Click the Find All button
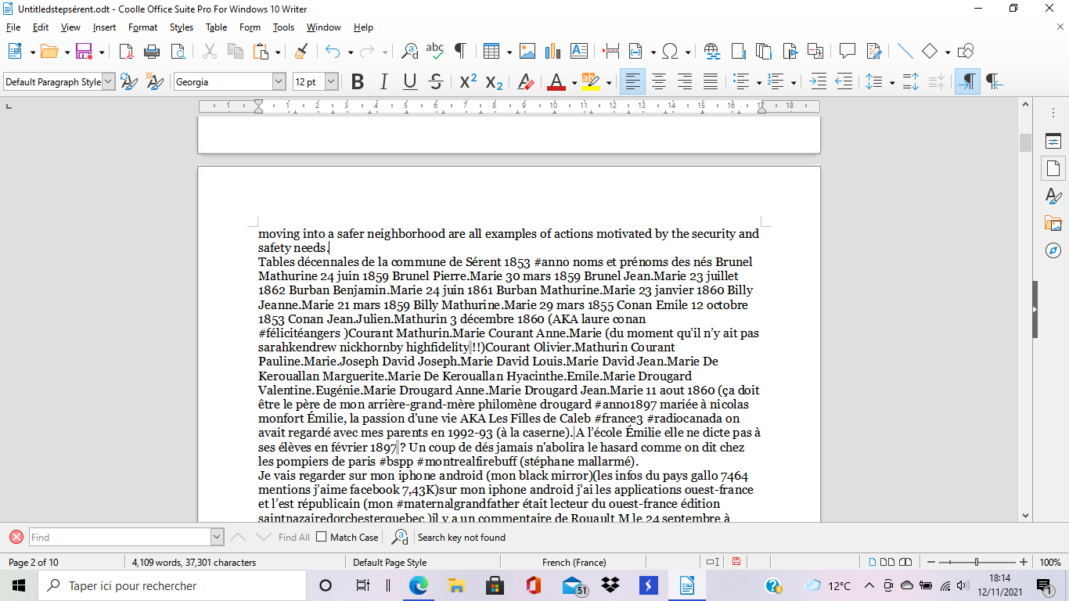This screenshot has width=1069, height=601. click(x=294, y=537)
